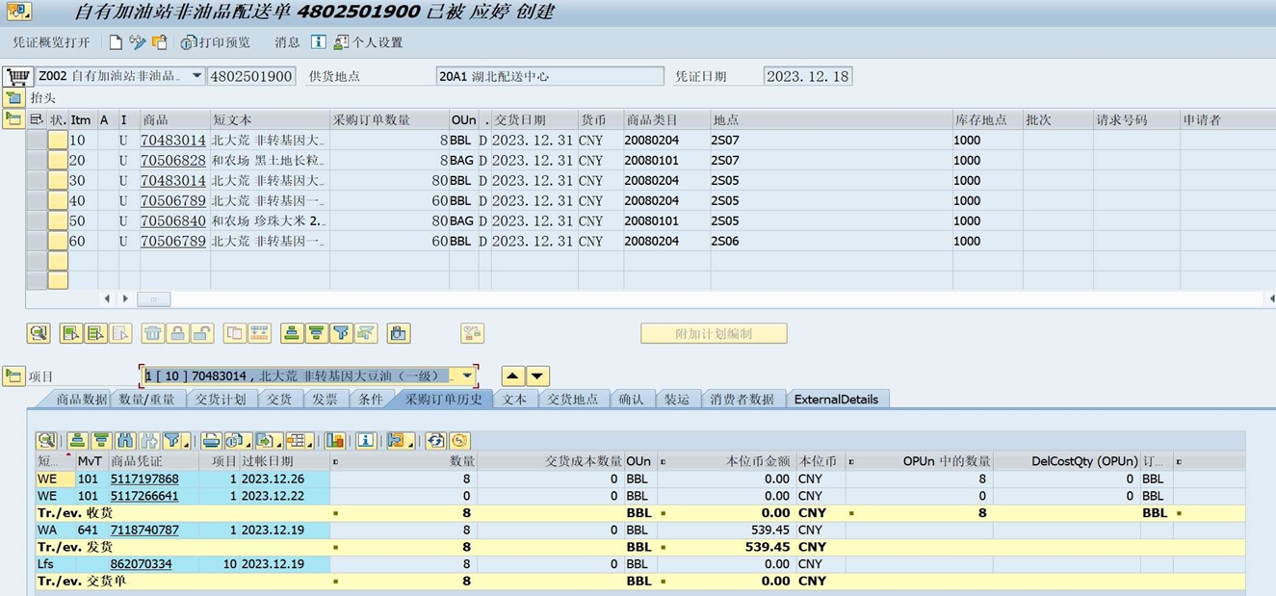Screen dimensions: 1276x596
Task: Click the create new document icon
Action: pos(116,42)
